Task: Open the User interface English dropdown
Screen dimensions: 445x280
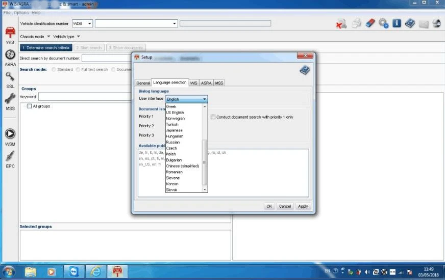Action: pyautogui.click(x=186, y=99)
